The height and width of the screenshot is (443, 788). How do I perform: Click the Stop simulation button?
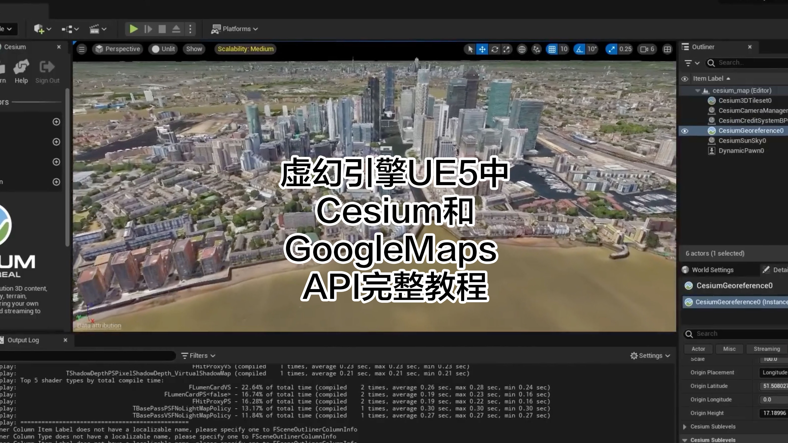click(162, 29)
